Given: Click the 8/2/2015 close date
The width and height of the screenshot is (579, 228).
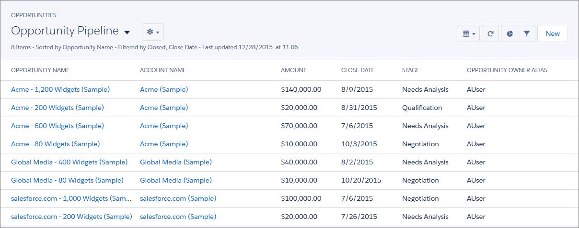Looking at the screenshot, I should [357, 162].
